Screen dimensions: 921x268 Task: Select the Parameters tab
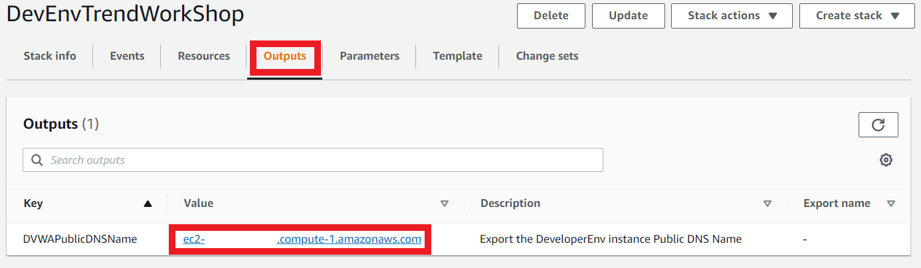pos(369,56)
